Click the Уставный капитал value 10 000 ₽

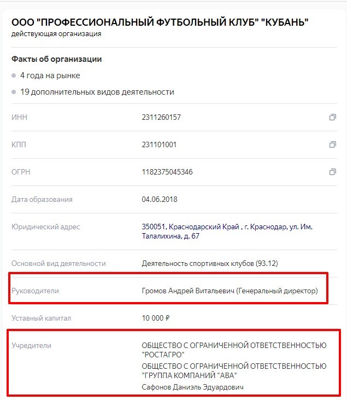[x=156, y=318]
